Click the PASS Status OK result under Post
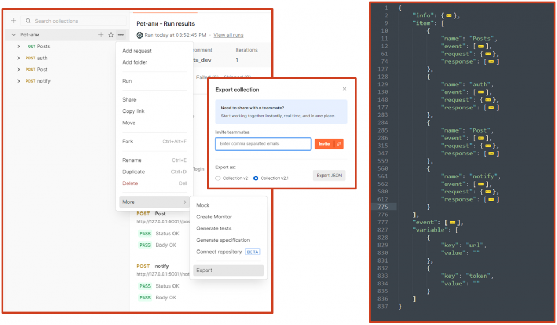 pos(158,234)
